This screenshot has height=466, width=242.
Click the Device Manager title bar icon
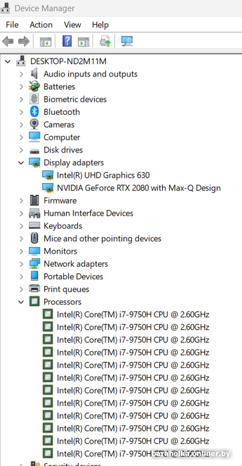[x=6, y=8]
